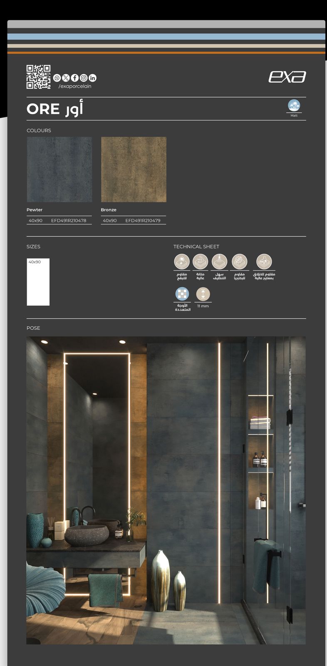Click the LinkedIn social icon

92,78
